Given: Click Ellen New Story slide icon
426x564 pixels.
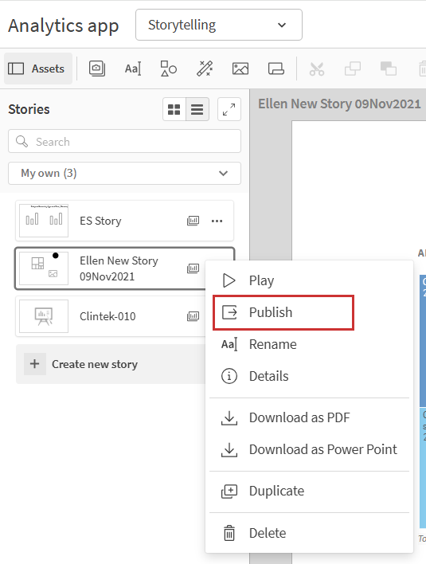Looking at the screenshot, I should (x=193, y=268).
